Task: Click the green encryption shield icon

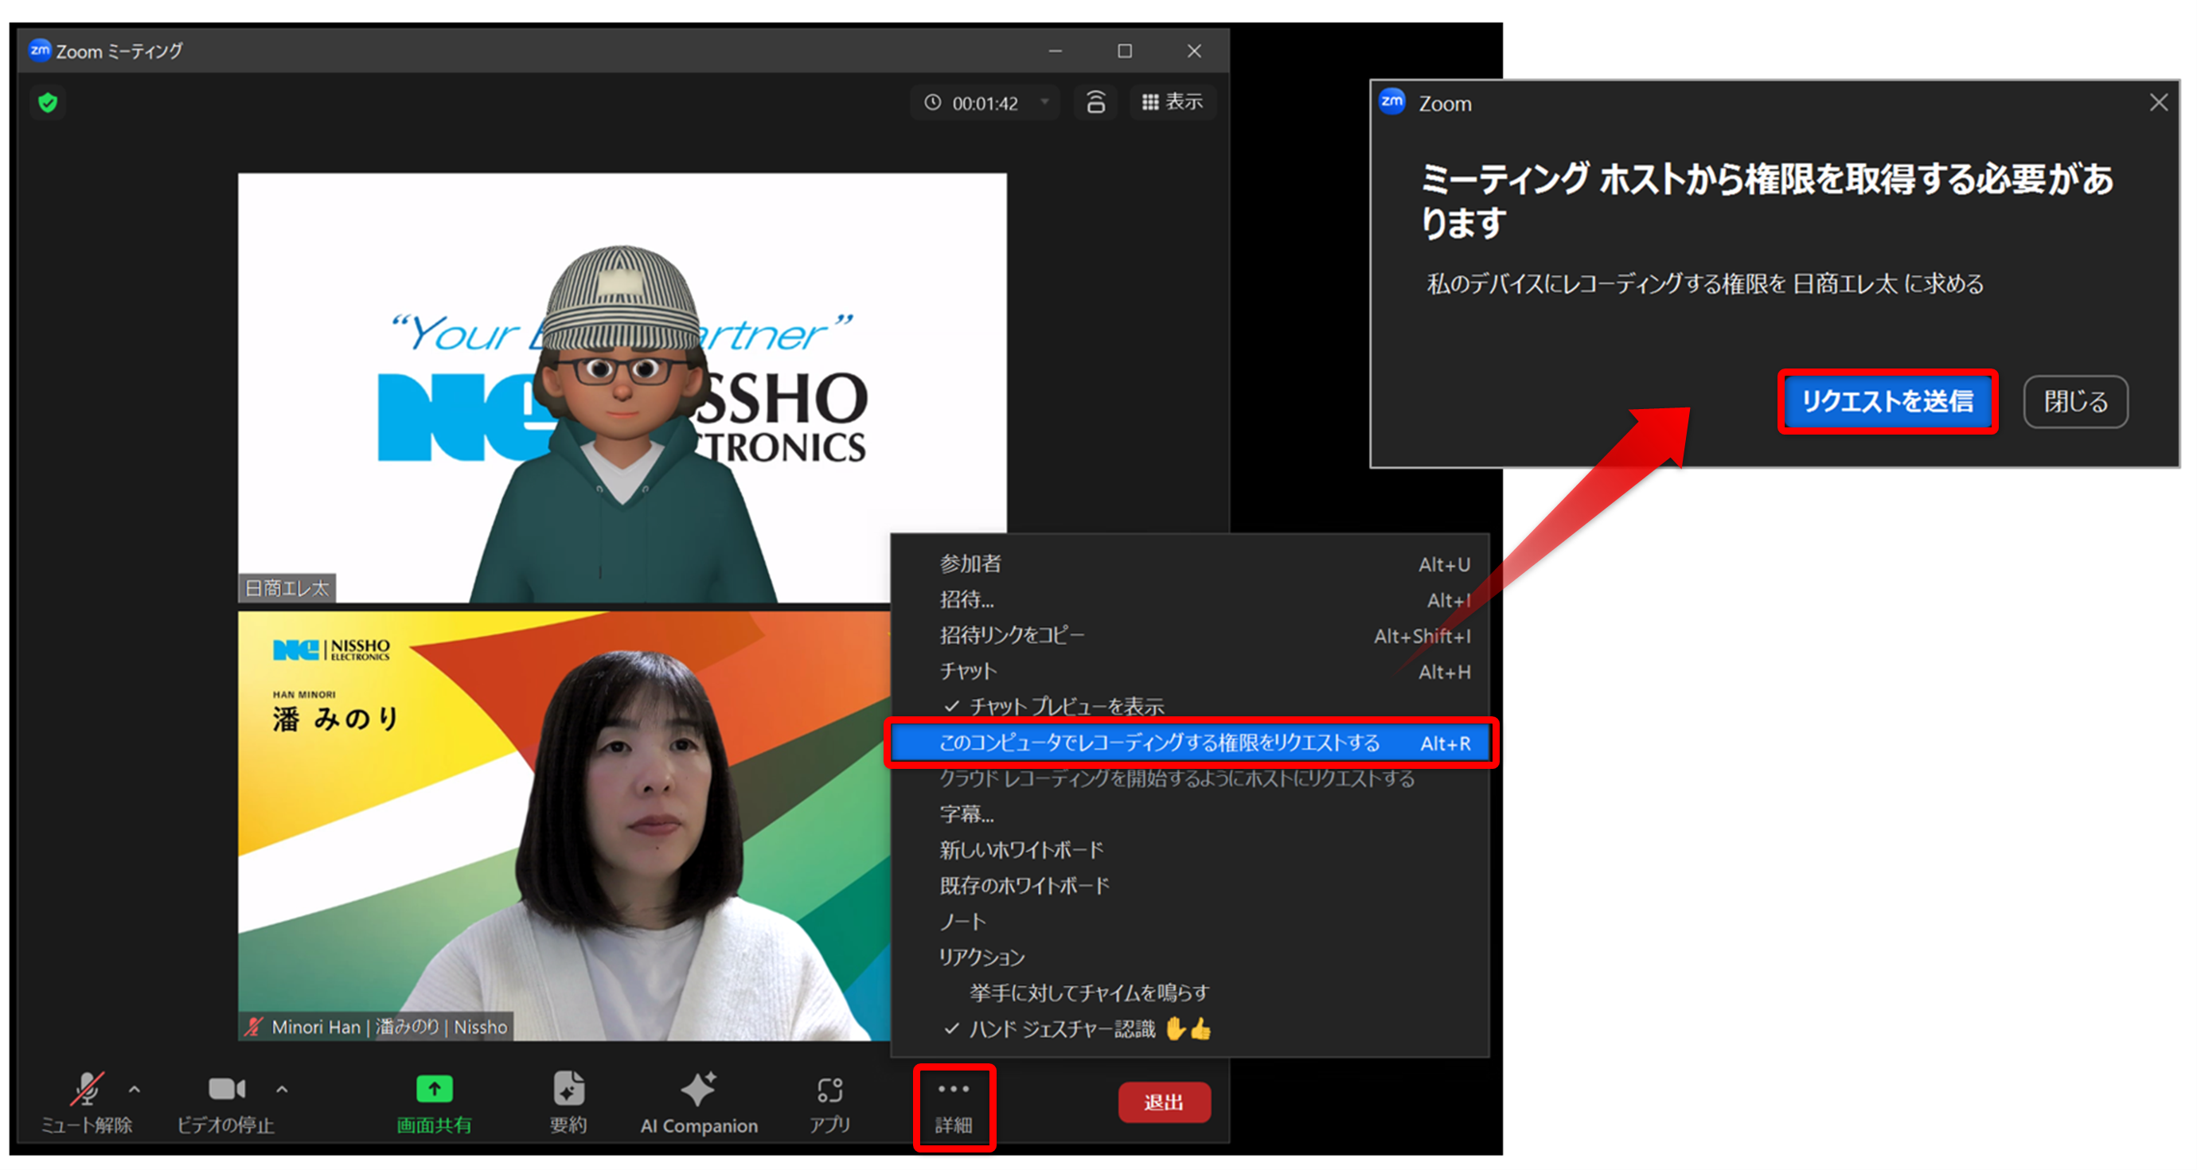Action: coord(48,103)
